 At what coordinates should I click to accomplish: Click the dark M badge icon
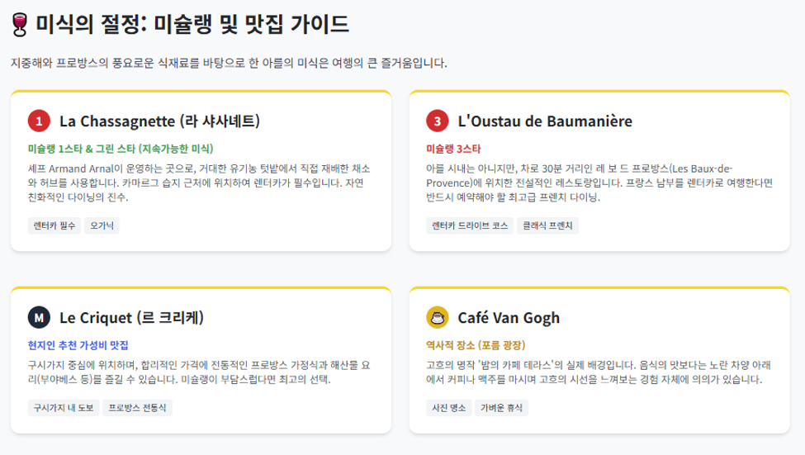[39, 317]
